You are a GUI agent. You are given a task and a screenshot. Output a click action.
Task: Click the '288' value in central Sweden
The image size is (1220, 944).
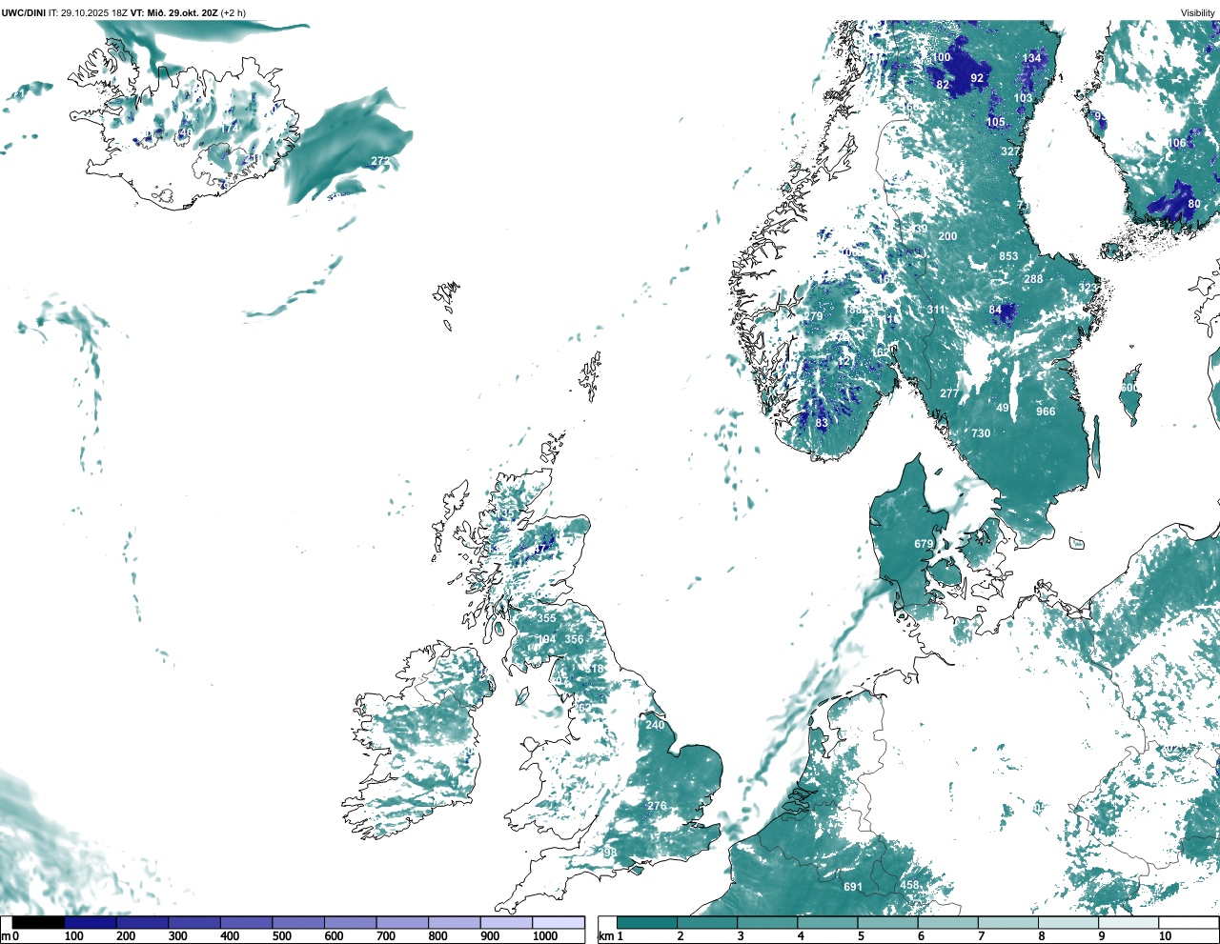1033,279
